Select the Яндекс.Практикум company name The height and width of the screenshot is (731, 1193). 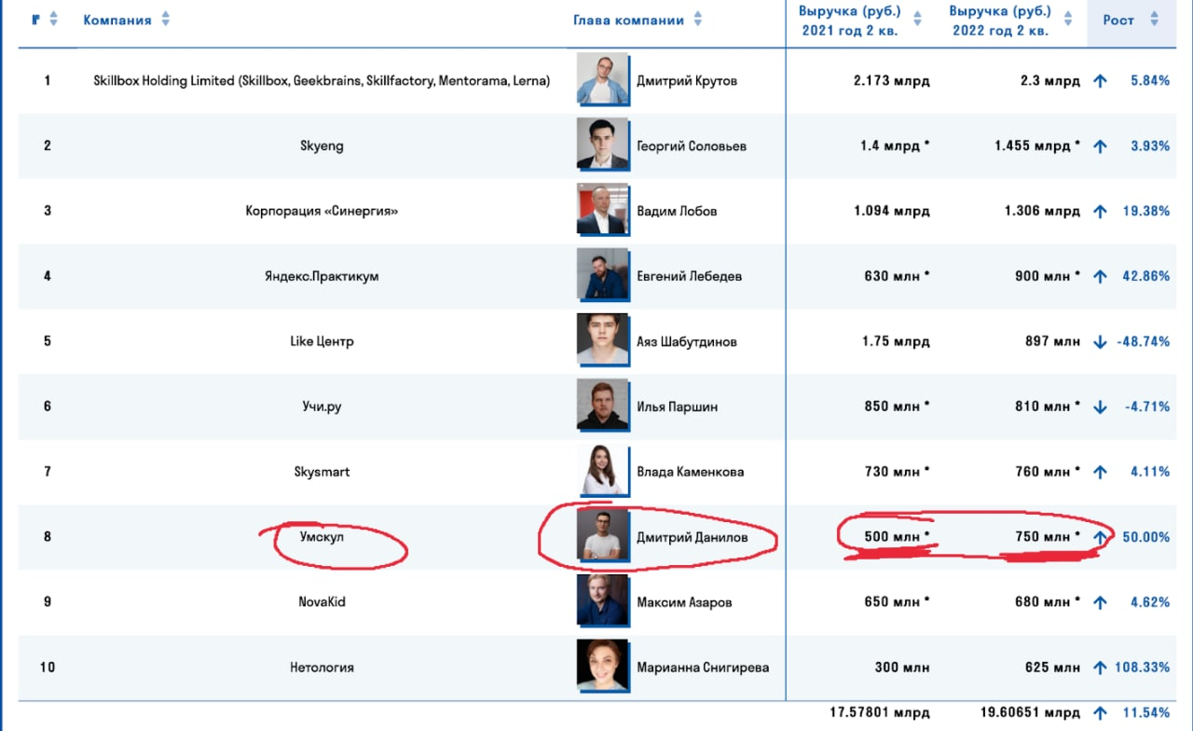click(x=322, y=276)
